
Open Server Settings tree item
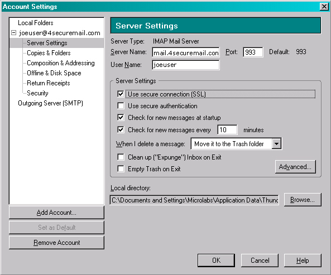(x=47, y=43)
